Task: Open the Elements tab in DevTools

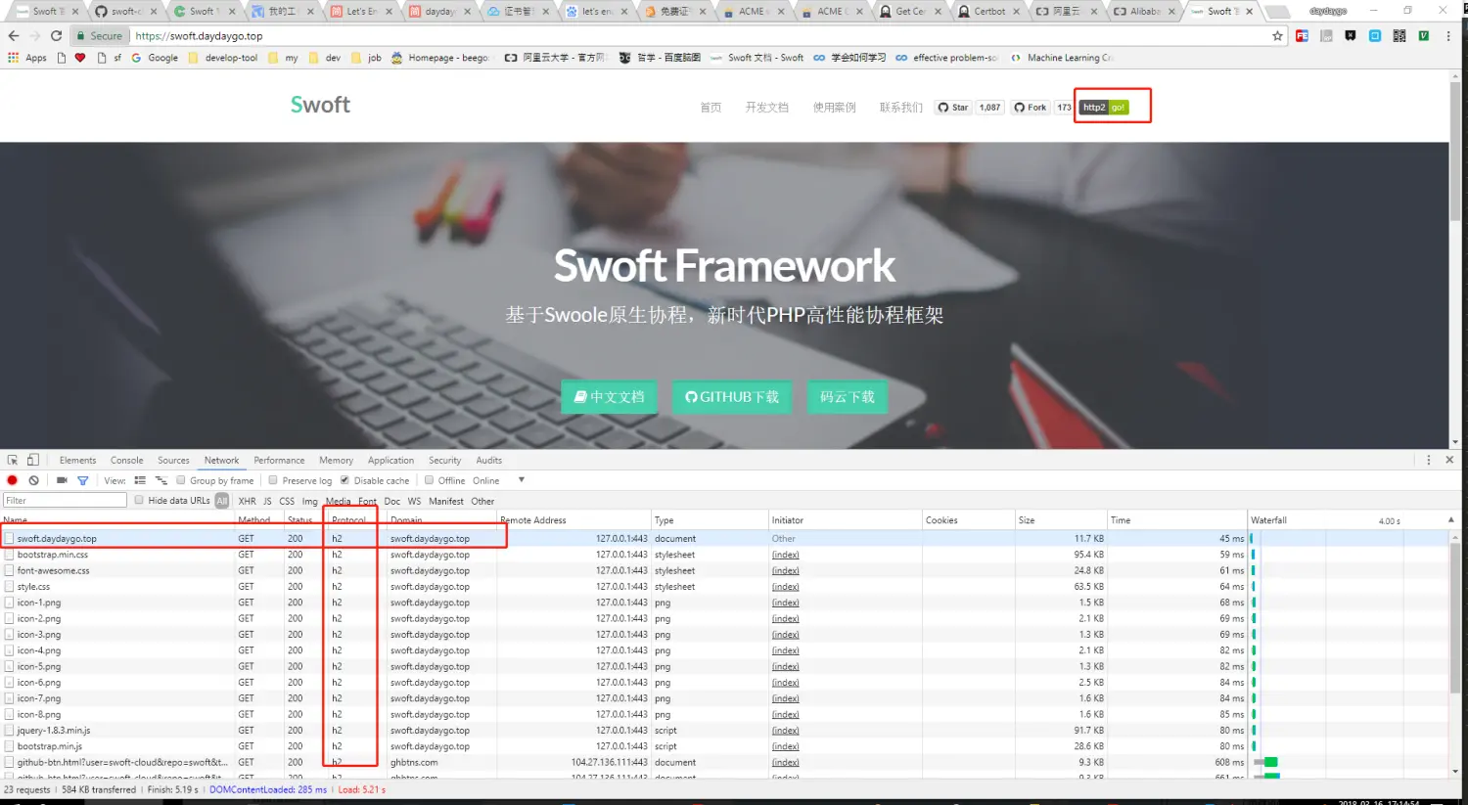Action: coord(77,460)
